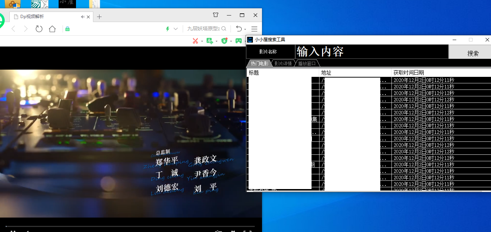This screenshot has width=491, height=232.
Task: Click the browser back arrow
Action: tap(13, 29)
